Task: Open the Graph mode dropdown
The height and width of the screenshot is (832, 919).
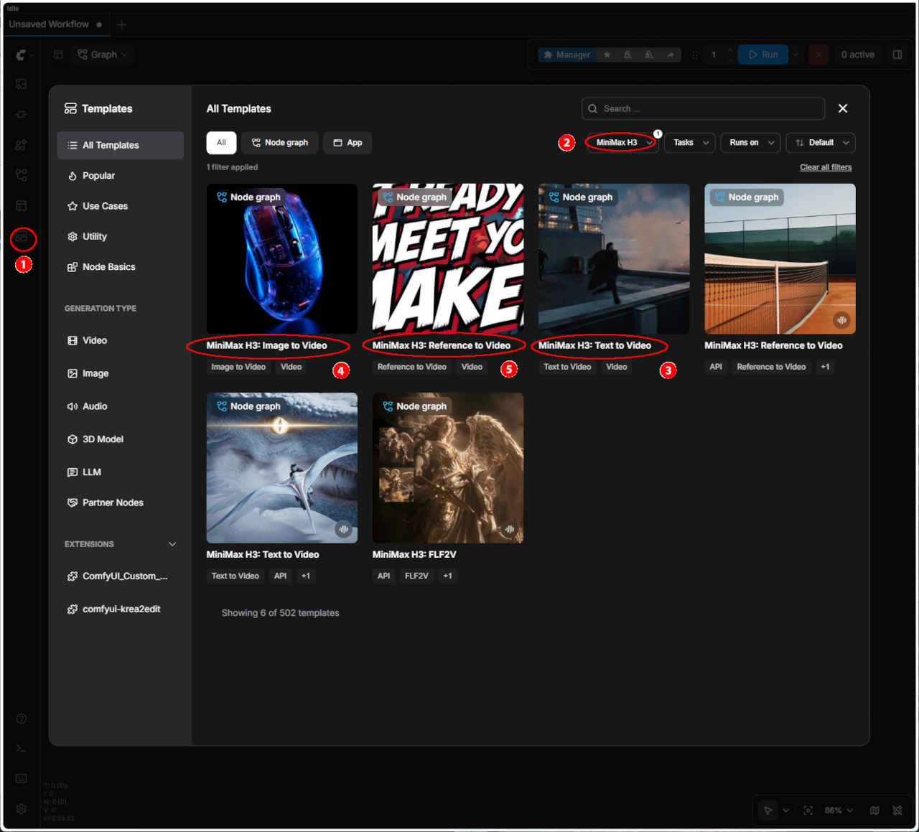Action: [x=102, y=55]
